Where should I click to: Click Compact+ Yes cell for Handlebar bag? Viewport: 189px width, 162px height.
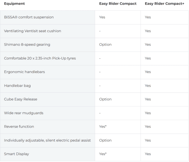(x=148, y=86)
